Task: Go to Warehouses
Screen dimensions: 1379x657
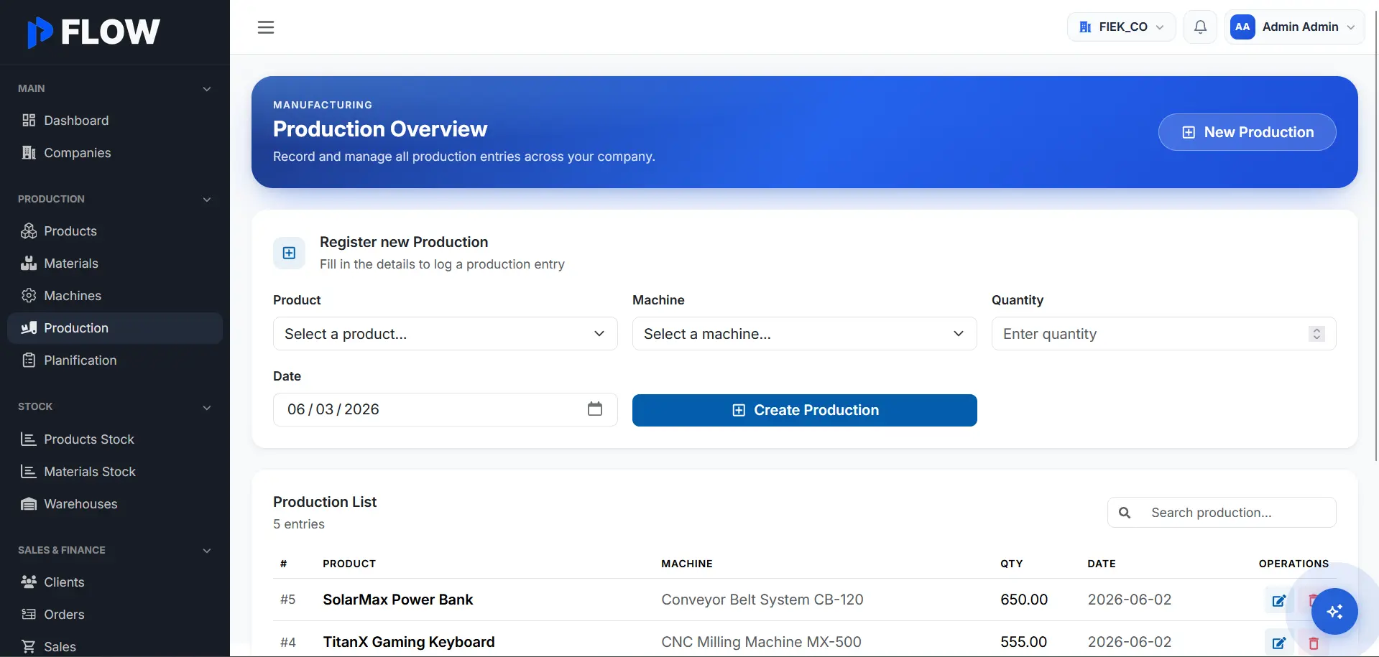Action: 115,503
